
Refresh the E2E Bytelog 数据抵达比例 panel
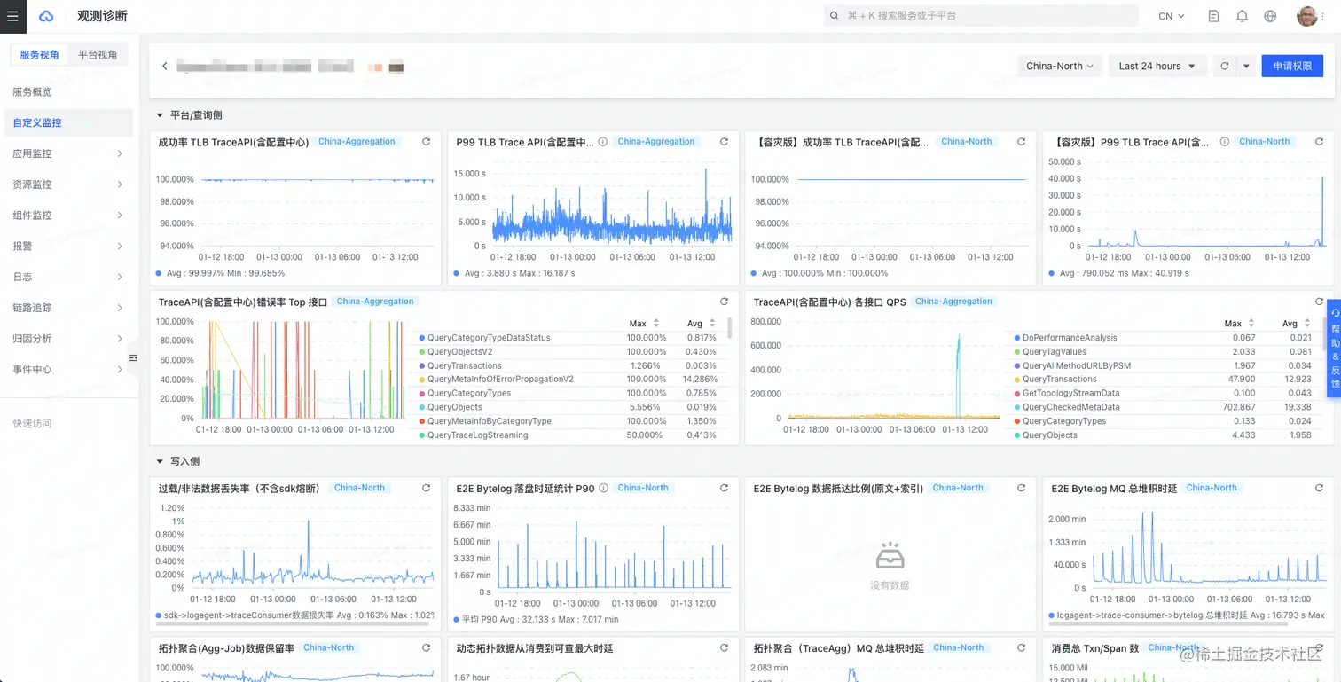pos(1022,488)
